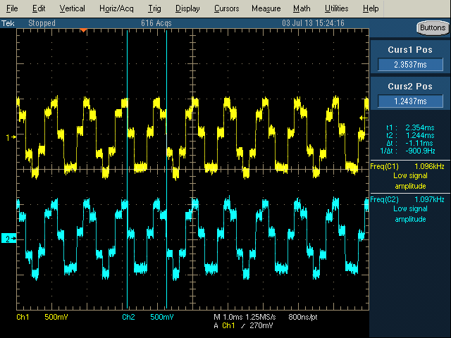
Task: Click the Tek logo label
Action: [8, 23]
